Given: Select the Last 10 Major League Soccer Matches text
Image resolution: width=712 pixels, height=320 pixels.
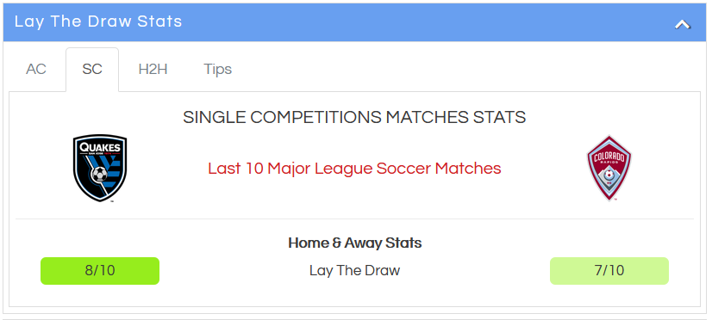Looking at the screenshot, I should pos(354,168).
